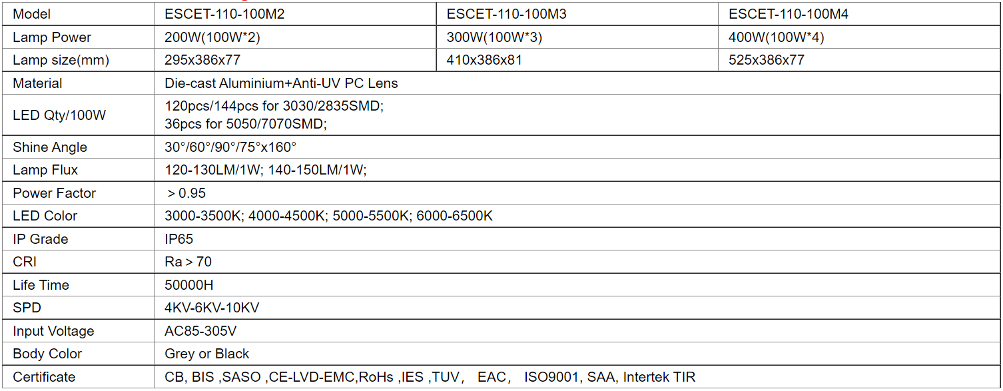The image size is (1003, 391).
Task: Select the Lamp Flux value text
Action: tap(266, 170)
